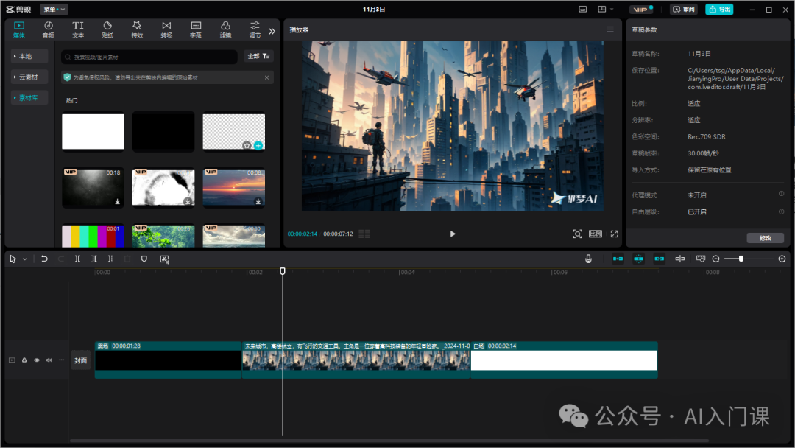Screen dimensions: 795x448
Task: Click the info icon beside 代理模式
Action: [x=781, y=194]
